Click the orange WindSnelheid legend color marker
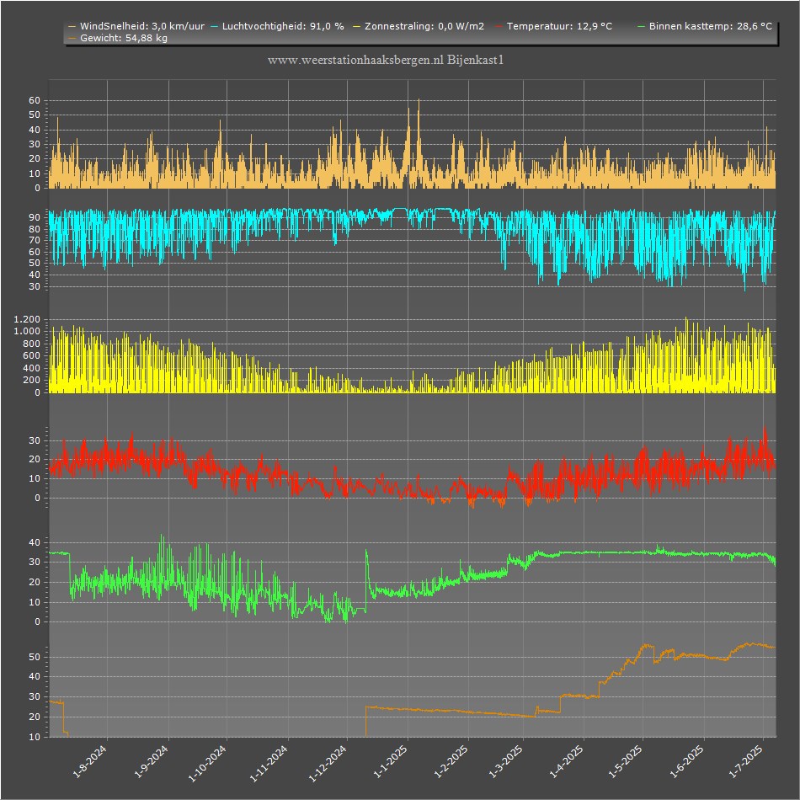 click(72, 26)
